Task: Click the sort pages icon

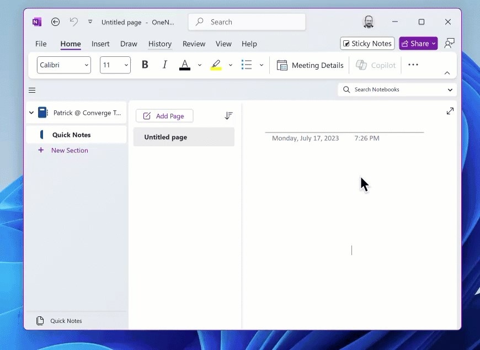Action: click(x=228, y=116)
